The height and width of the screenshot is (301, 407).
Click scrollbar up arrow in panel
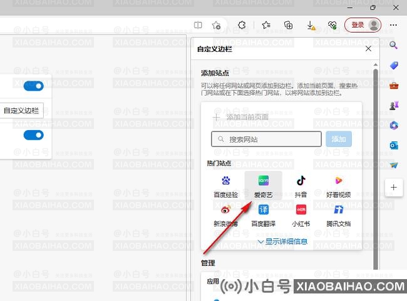tap(376, 64)
